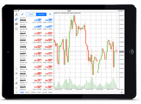Click EURUSD ask price 1.24399
This screenshot has height=104, width=141.
(49, 20)
